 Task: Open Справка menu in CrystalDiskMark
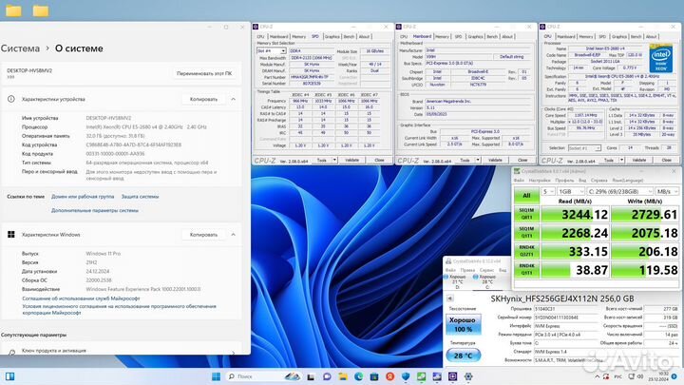[598, 181]
